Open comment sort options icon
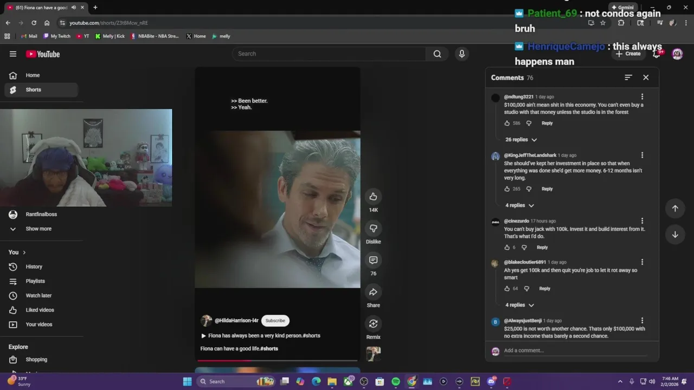The width and height of the screenshot is (694, 390). [x=628, y=77]
